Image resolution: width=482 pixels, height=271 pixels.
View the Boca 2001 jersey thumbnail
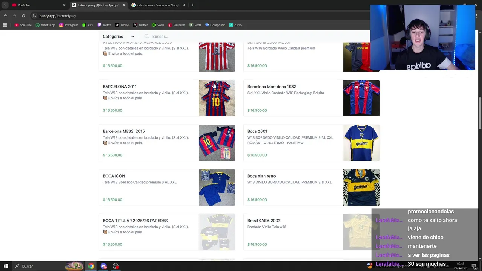(361, 143)
